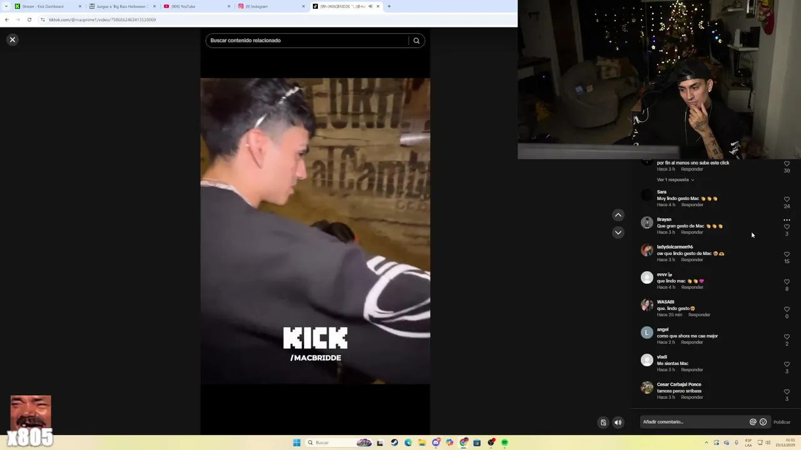
Task: Open angel's profile avatar with letter L
Action: pos(647,332)
